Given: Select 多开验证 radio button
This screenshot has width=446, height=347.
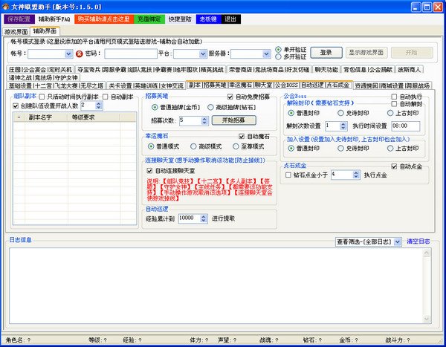Looking at the screenshot, I should (x=278, y=56).
